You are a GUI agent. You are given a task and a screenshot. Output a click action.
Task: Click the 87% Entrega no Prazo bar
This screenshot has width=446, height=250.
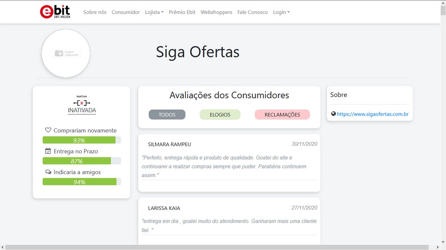[x=82, y=161]
